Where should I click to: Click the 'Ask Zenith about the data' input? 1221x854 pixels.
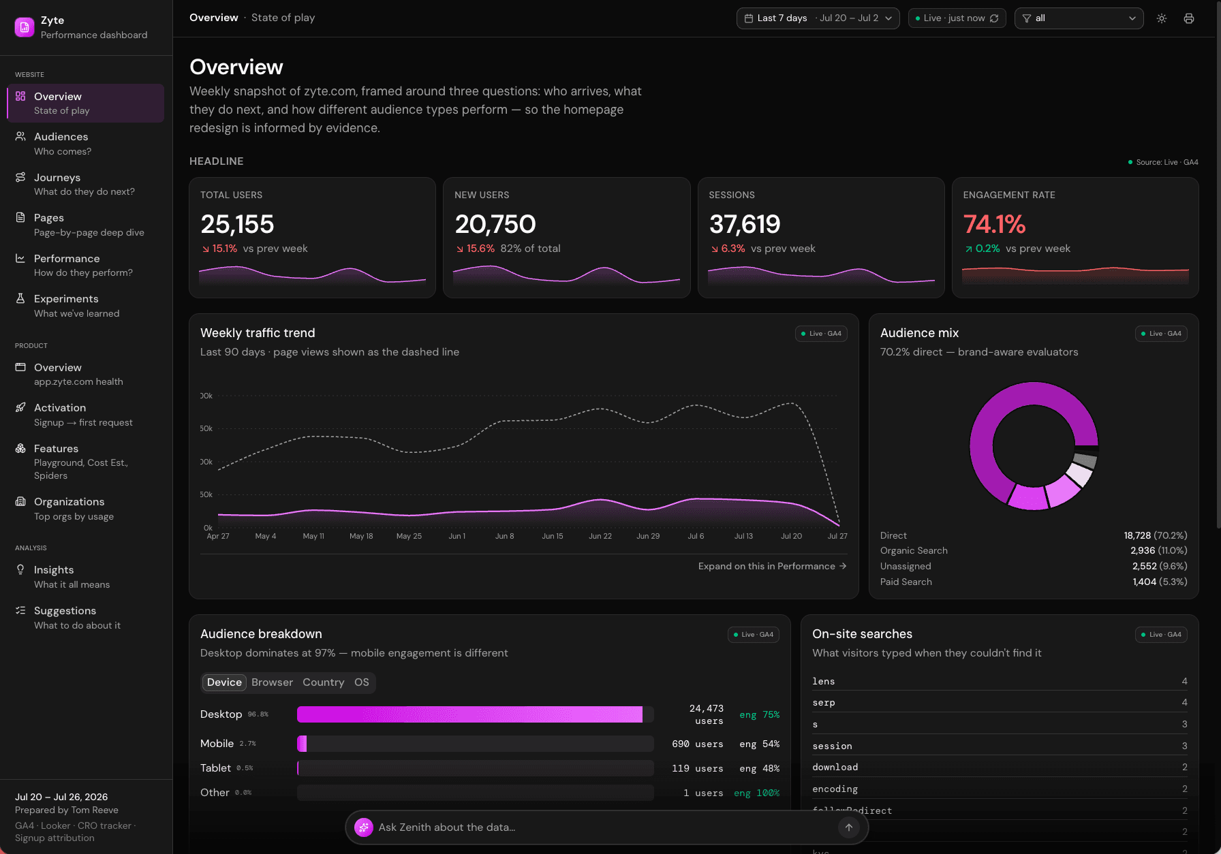point(605,827)
